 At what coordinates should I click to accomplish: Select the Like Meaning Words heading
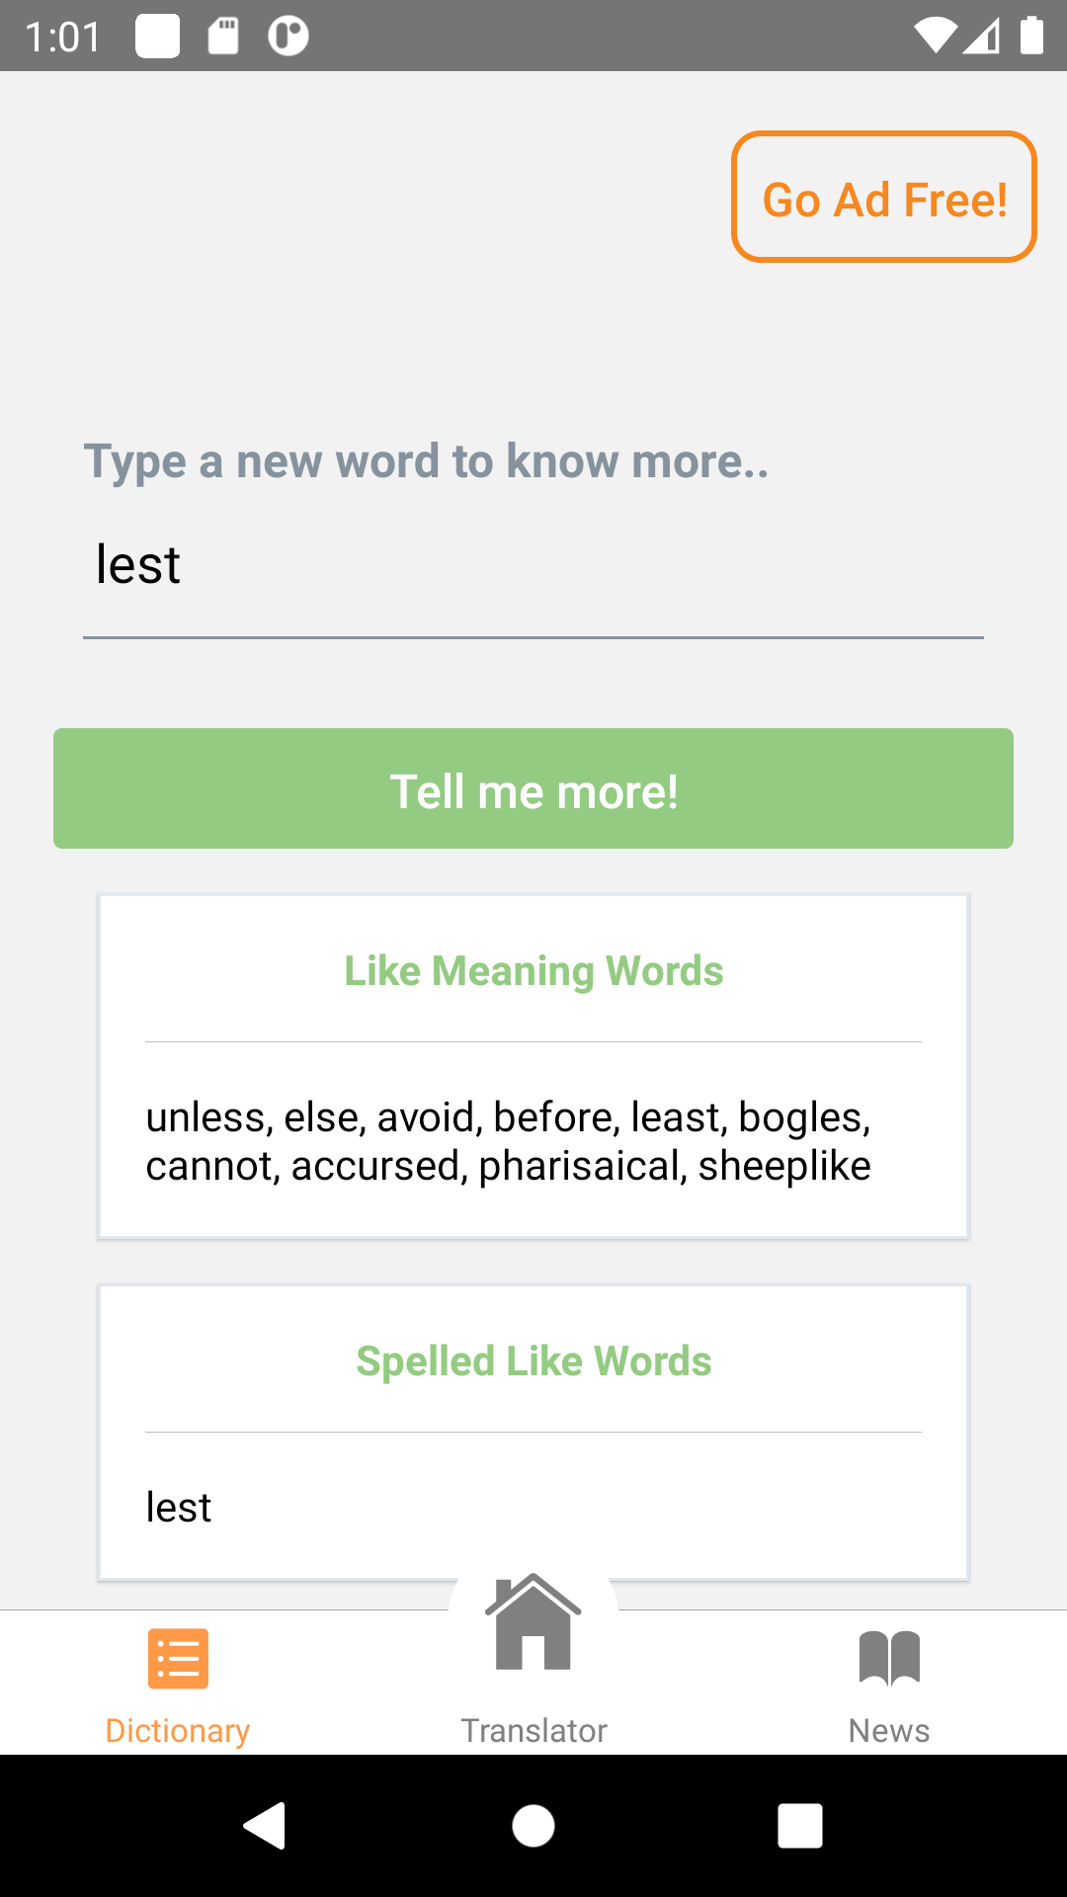pos(533,970)
